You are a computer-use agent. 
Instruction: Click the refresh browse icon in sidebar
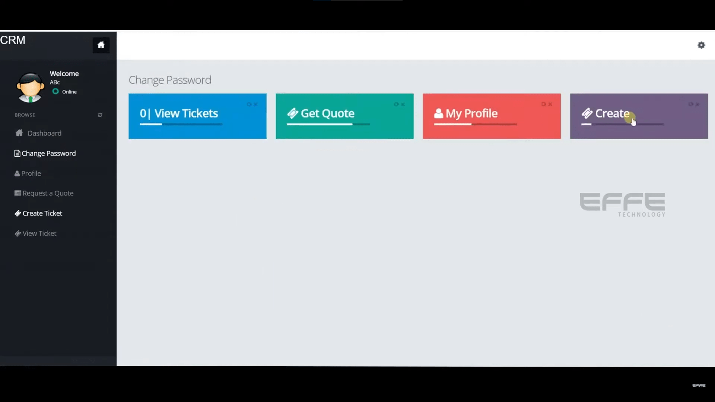click(100, 115)
